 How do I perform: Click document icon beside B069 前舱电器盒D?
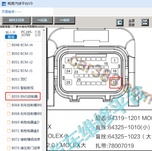(9, 122)
